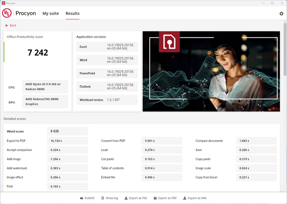This screenshot has width=287, height=204.
Task: Export as XML button
Action: 195,198
